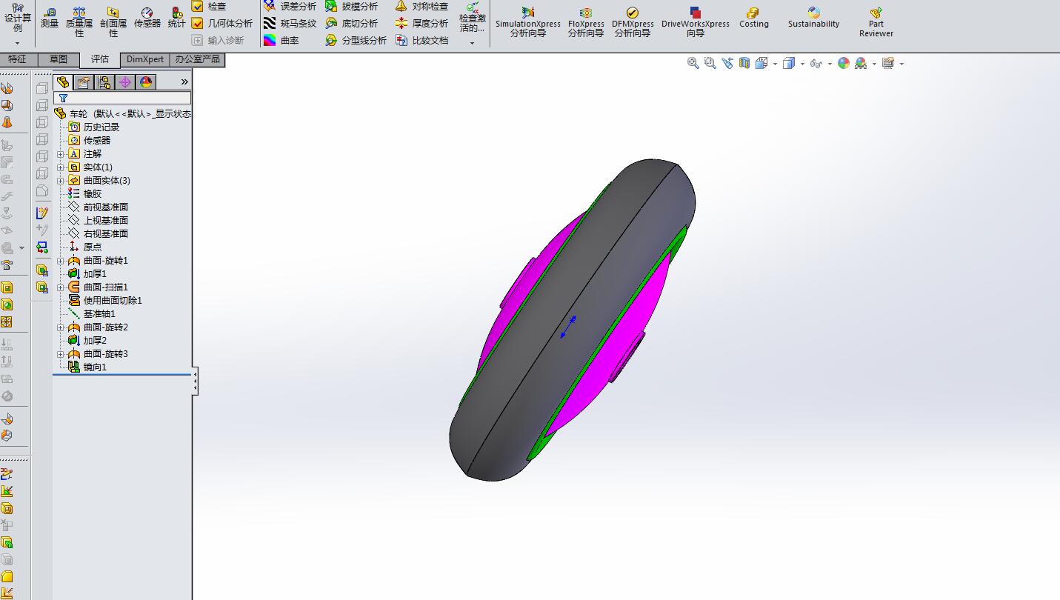Launch DriveWorksXpress 向导

point(696,22)
